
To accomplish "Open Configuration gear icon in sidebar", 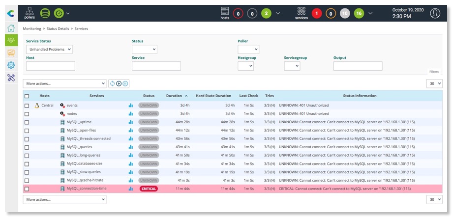I will pos(11,65).
